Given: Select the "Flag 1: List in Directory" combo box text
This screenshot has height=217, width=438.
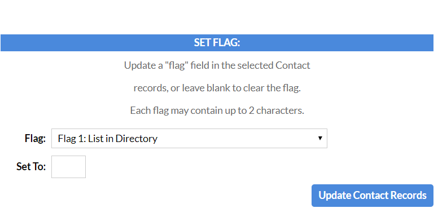Looking at the screenshot, I should point(108,139).
